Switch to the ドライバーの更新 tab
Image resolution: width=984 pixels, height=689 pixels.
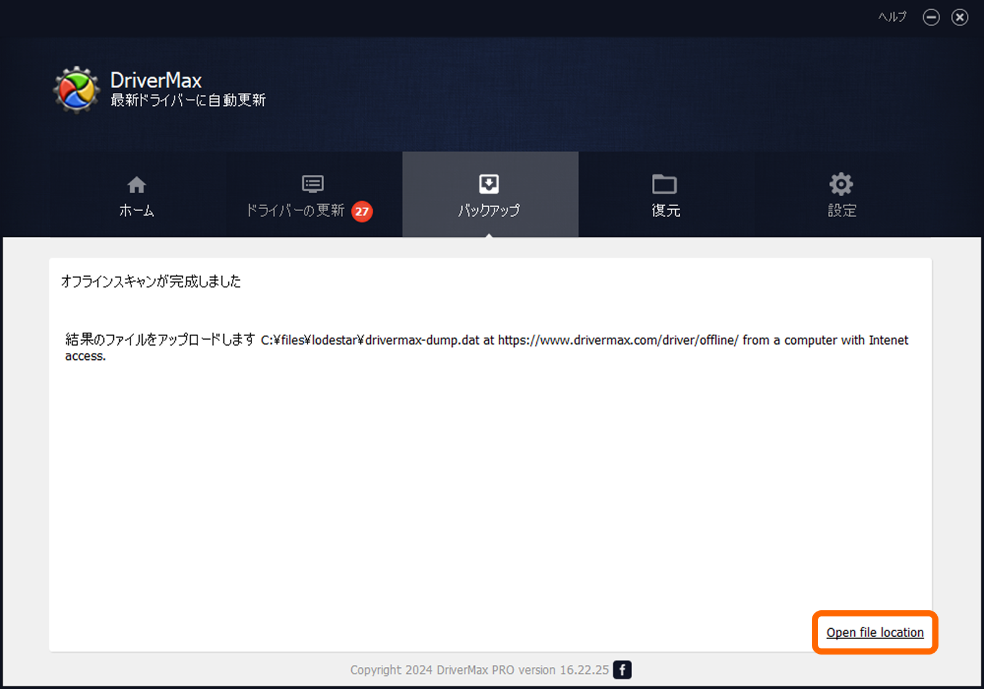295,211
